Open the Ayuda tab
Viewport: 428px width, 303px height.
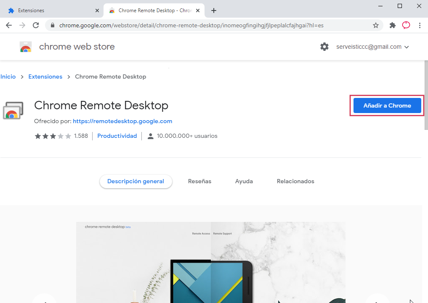244,181
